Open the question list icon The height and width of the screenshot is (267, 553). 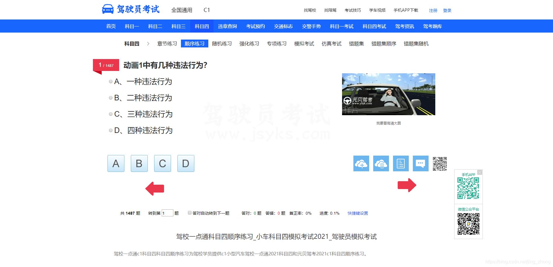point(401,163)
